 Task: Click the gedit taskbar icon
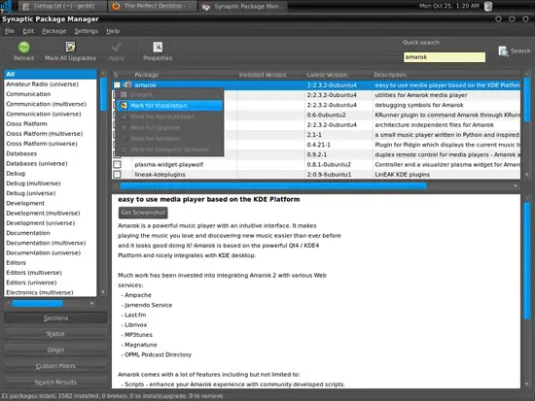[25, 6]
